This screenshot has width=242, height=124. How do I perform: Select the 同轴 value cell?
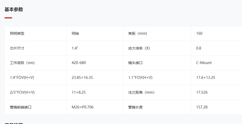(x=75, y=33)
